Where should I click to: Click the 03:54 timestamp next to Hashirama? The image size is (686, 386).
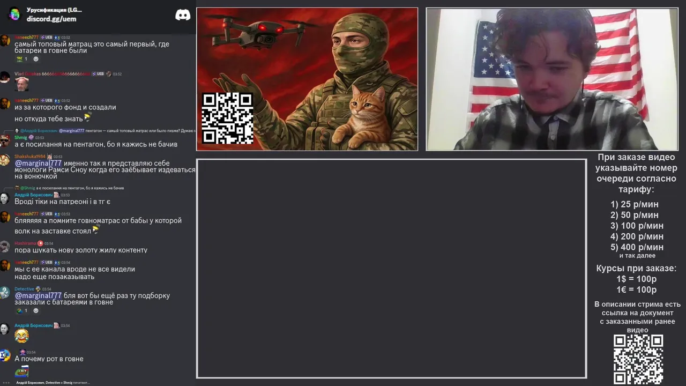[49, 243]
